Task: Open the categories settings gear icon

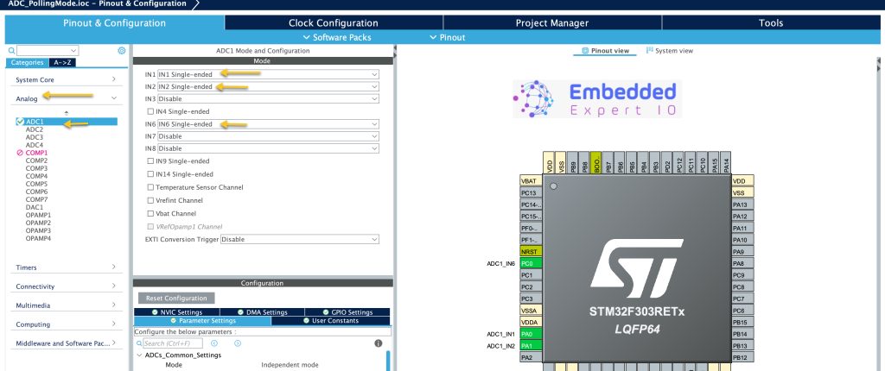Action: (121, 51)
